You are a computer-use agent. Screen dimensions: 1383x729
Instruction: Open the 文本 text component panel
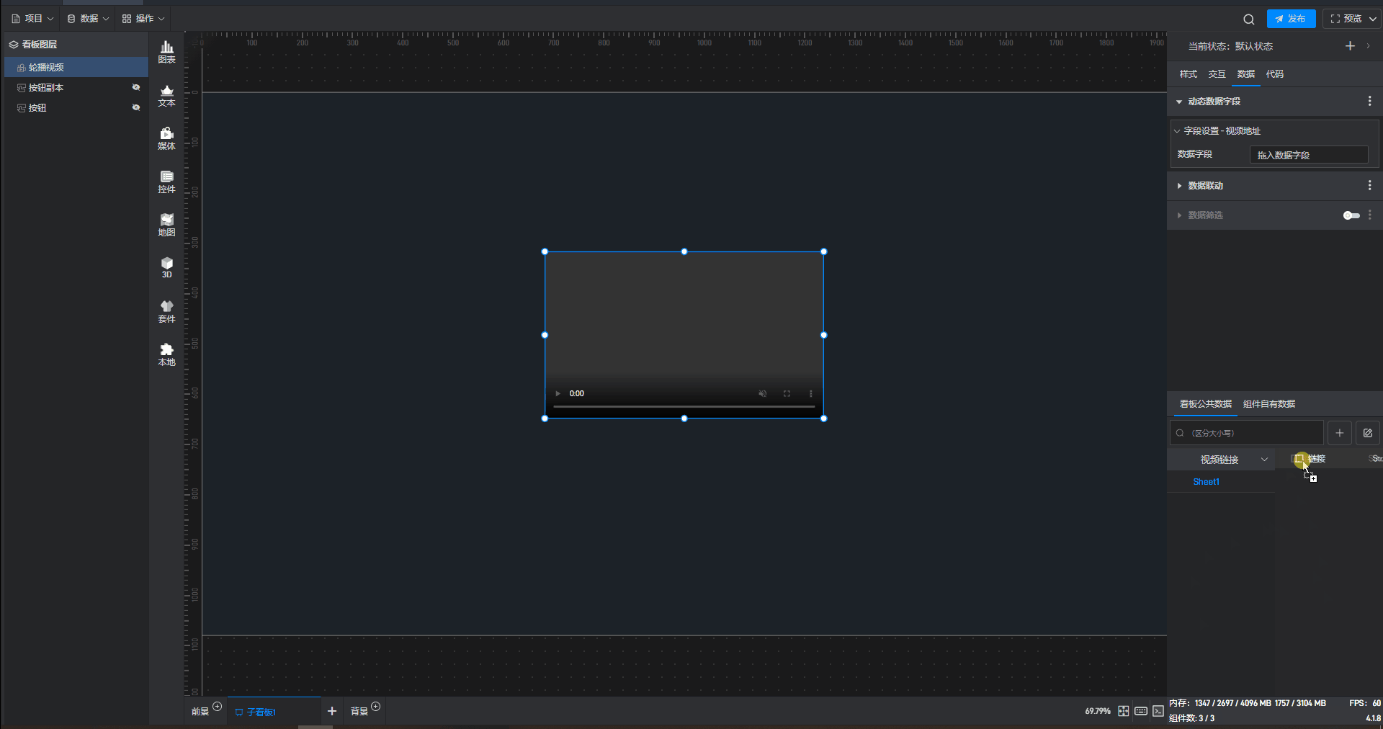pos(166,95)
